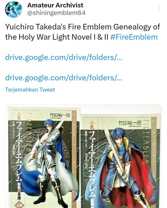The width and height of the screenshot is (167, 208).
Task: Tap the tweet text about Yuichiro Takeda's novel
Action: (82, 32)
